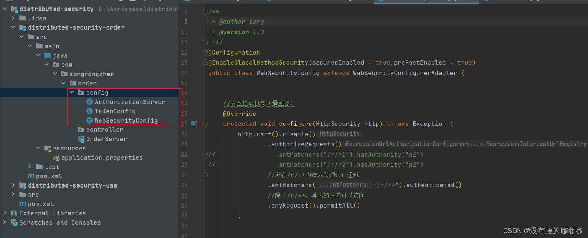Click the @Configuration annotation

pyautogui.click(x=234, y=53)
